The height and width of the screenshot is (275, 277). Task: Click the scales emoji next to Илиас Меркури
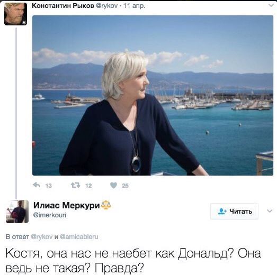coord(106,205)
